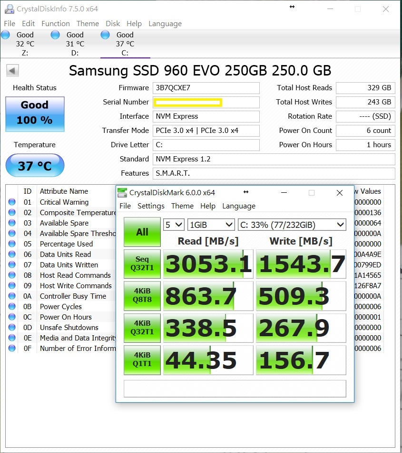Click the Attribute Name column header
This screenshot has width=402, height=453.
[x=64, y=191]
